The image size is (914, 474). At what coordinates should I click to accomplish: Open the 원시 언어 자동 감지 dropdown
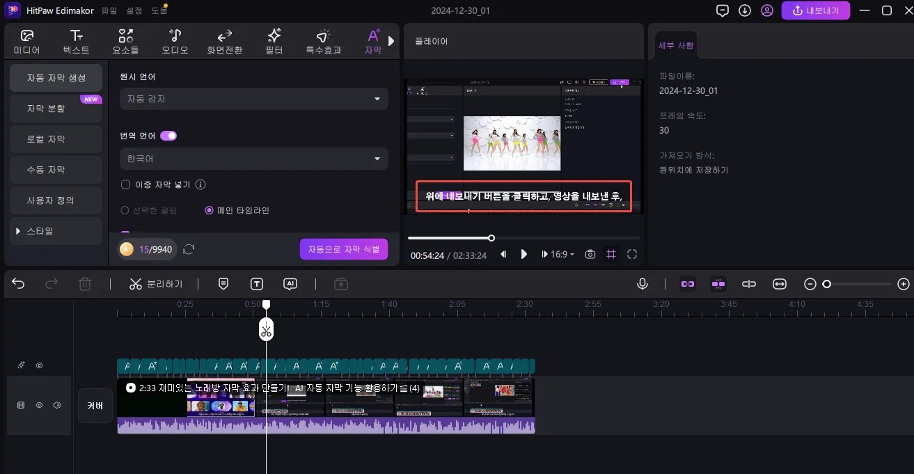(x=253, y=99)
